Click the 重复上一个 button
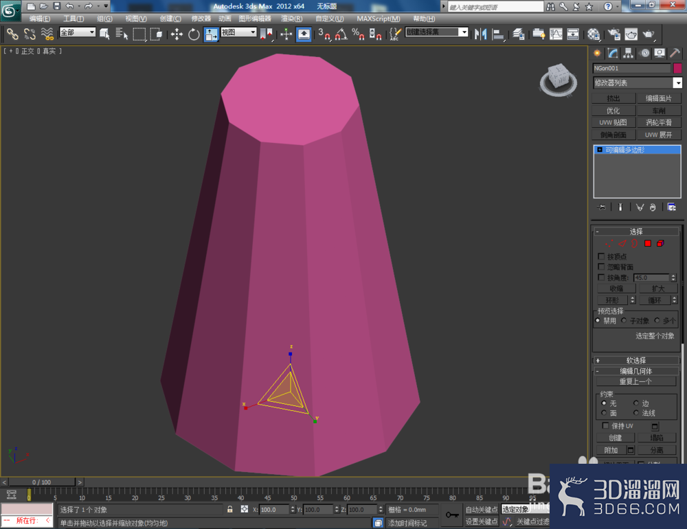The height and width of the screenshot is (529, 687). [635, 381]
